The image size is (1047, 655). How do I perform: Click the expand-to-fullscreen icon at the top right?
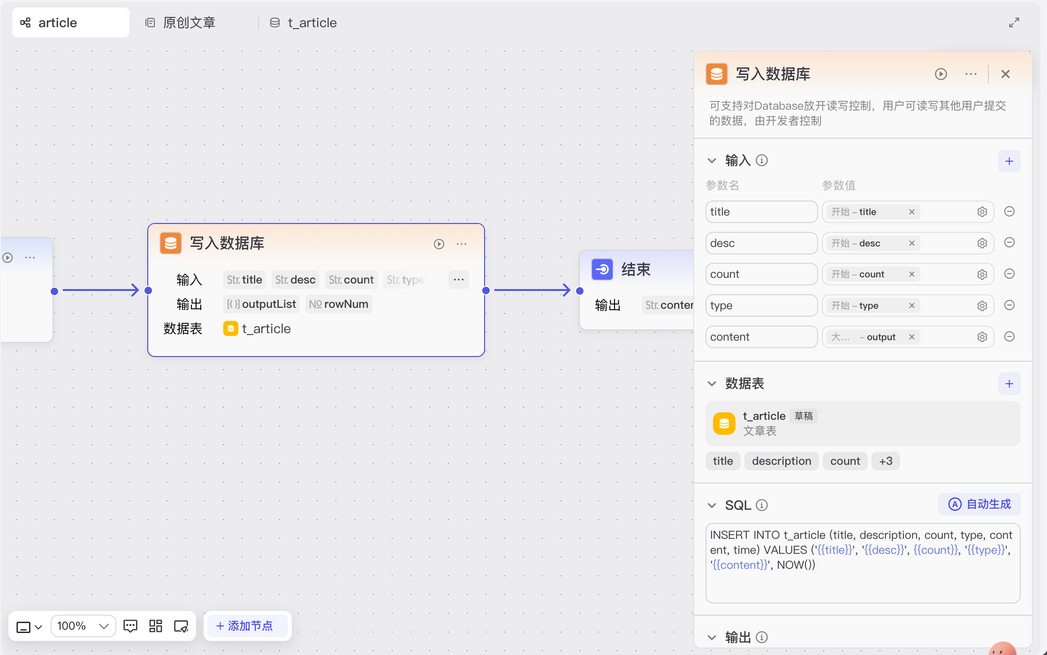click(1014, 22)
